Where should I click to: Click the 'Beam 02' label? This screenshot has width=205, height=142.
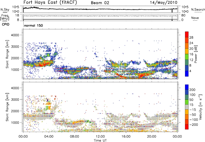click(100, 3)
